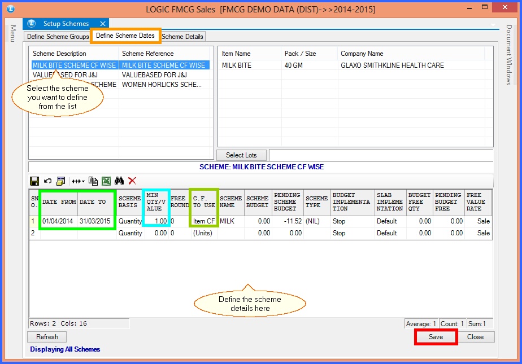Viewport: 522px width, 364px height.
Task: Click the Refresh button
Action: coord(47,337)
